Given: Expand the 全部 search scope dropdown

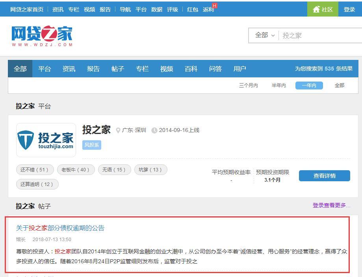Looking at the screenshot, I should tap(265, 35).
